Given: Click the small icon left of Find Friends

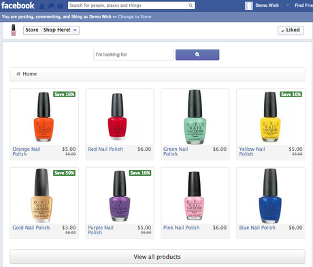Looking at the screenshot, I should tap(287, 5).
